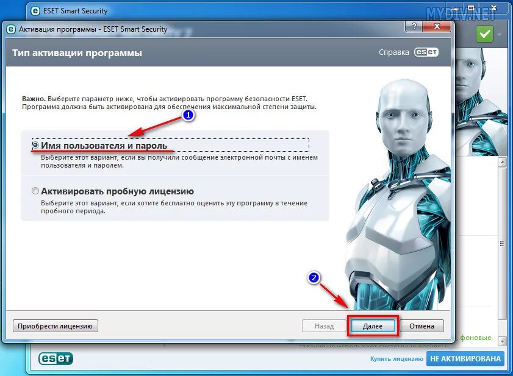Click the "НЕ АКТИВИРОВАНА" status badge
The height and width of the screenshot is (376, 513).
pyautogui.click(x=465, y=359)
